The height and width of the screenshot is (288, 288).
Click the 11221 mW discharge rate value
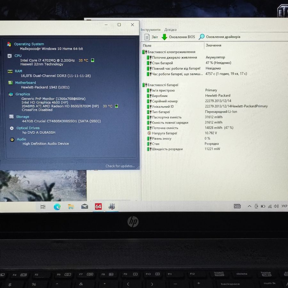(212, 149)
